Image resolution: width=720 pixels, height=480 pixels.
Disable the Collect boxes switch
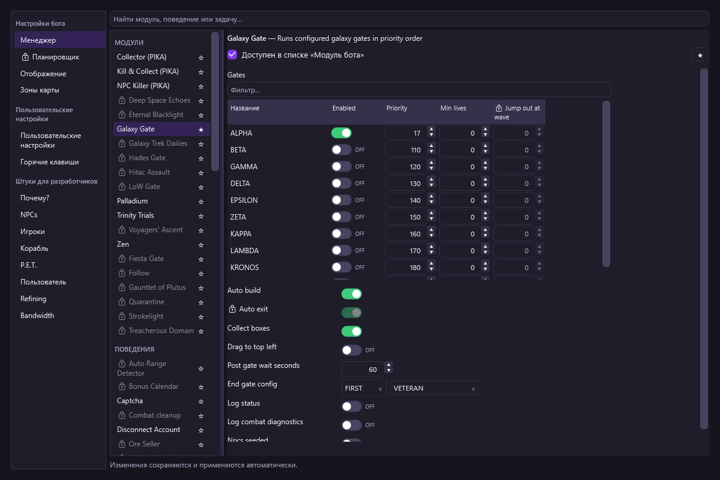(352, 331)
